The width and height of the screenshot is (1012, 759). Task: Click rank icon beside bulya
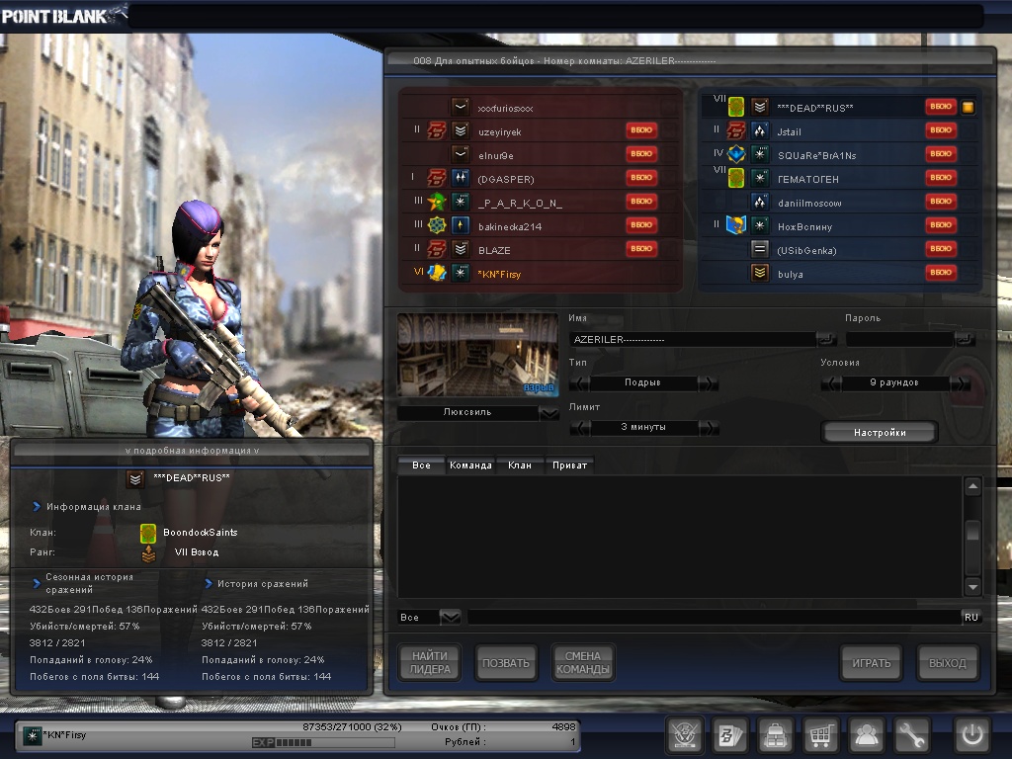[x=760, y=273]
